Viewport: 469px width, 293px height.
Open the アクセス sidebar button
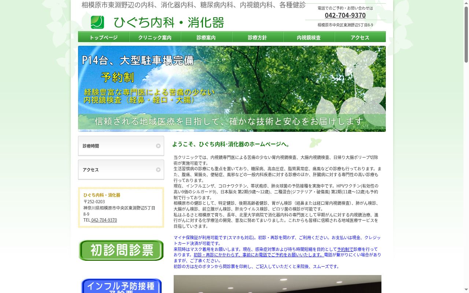point(121,170)
